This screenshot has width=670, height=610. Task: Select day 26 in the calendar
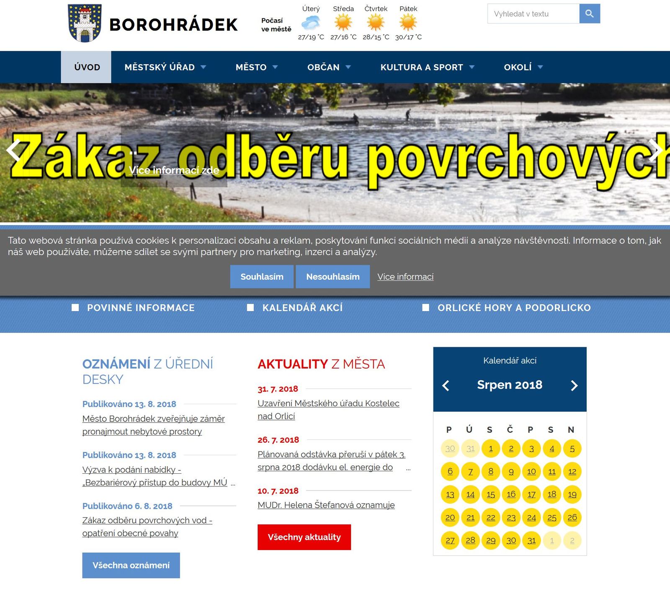pyautogui.click(x=572, y=517)
